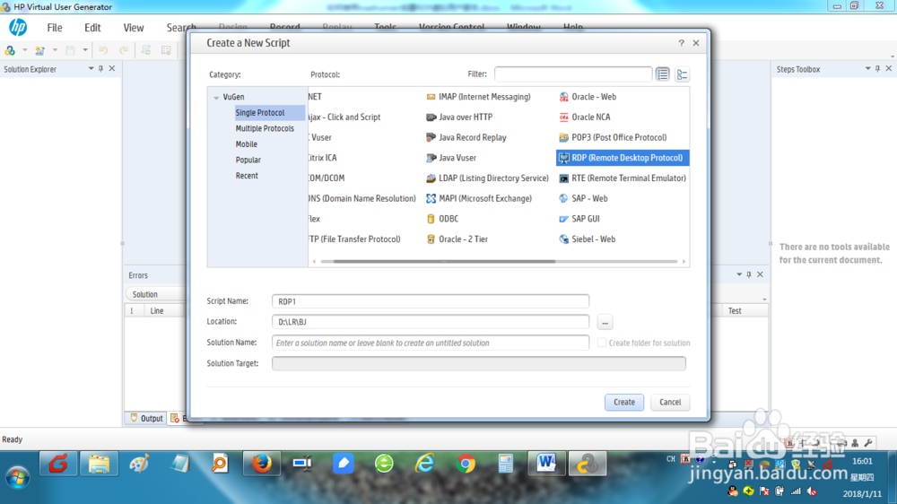Open Steps Toolbox panel options dropdown

tap(867, 69)
